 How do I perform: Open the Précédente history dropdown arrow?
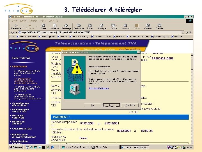(23, 26)
